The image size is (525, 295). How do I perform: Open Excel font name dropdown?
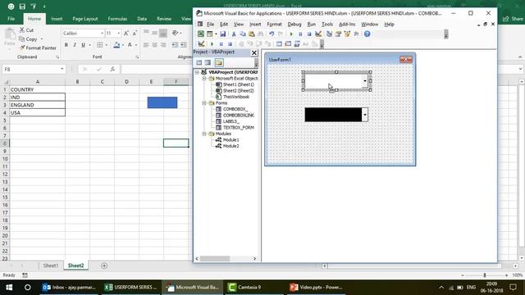[102, 34]
